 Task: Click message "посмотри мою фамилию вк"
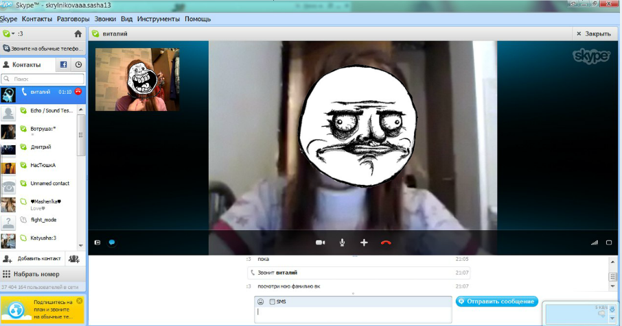[x=289, y=286]
